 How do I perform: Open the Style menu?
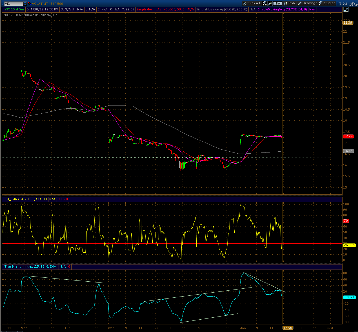290,3
